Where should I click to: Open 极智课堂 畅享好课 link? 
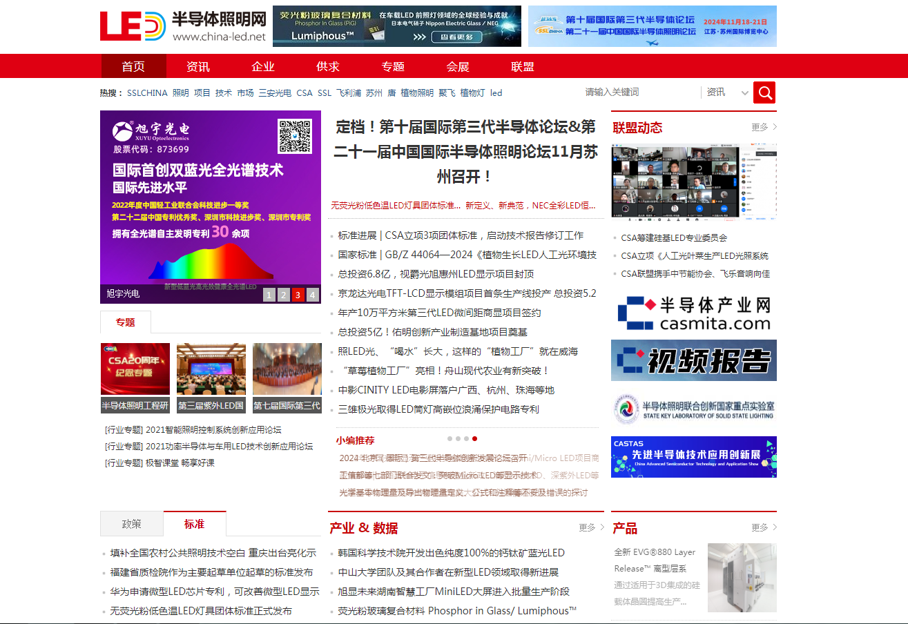click(x=180, y=462)
